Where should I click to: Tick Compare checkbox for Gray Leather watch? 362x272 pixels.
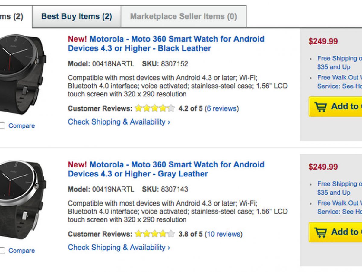(x=2, y=251)
